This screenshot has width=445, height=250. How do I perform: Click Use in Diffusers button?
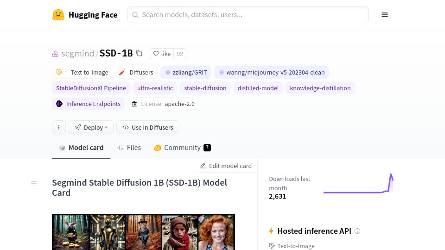tap(148, 127)
